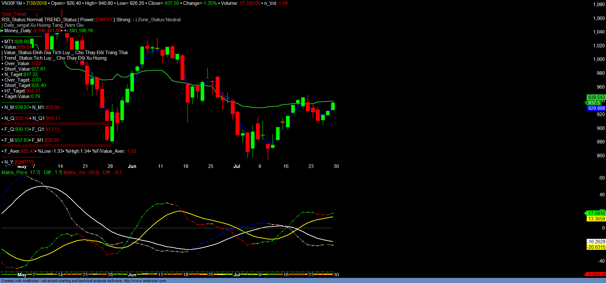The image size is (606, 283).
Task: Select the 30 date label under the price chart
Action: click(x=336, y=166)
